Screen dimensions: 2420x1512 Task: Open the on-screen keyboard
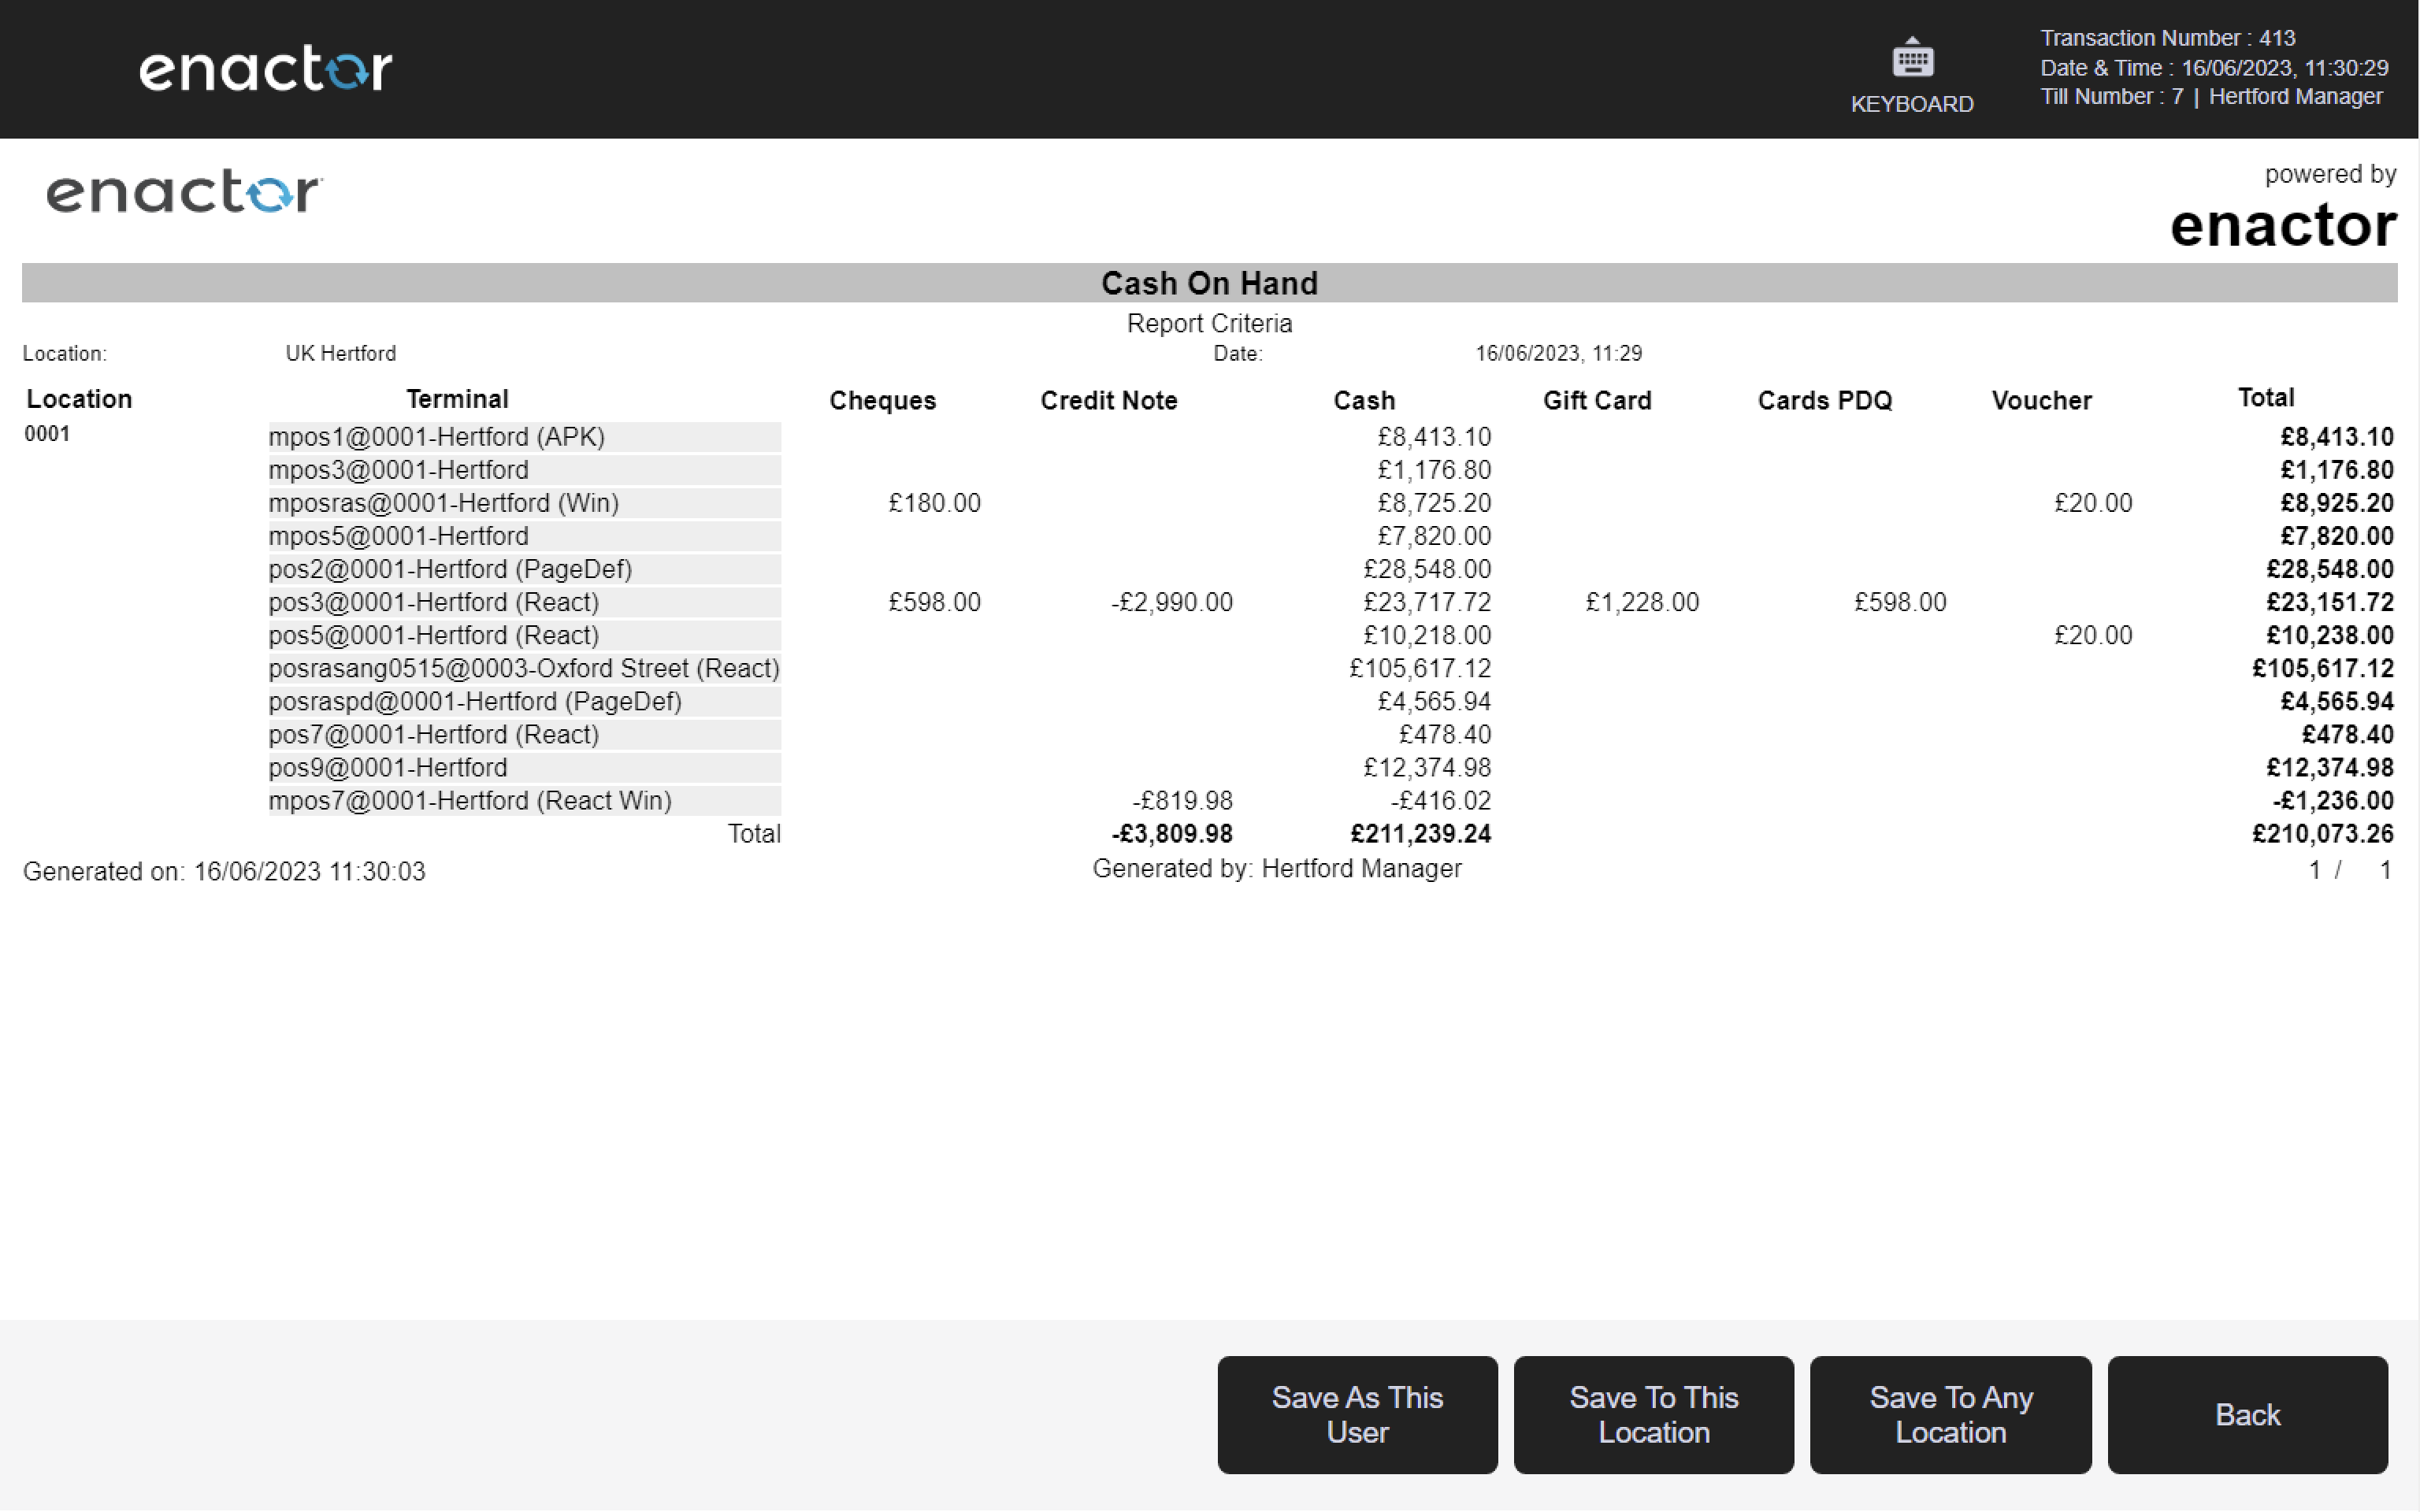(1911, 72)
